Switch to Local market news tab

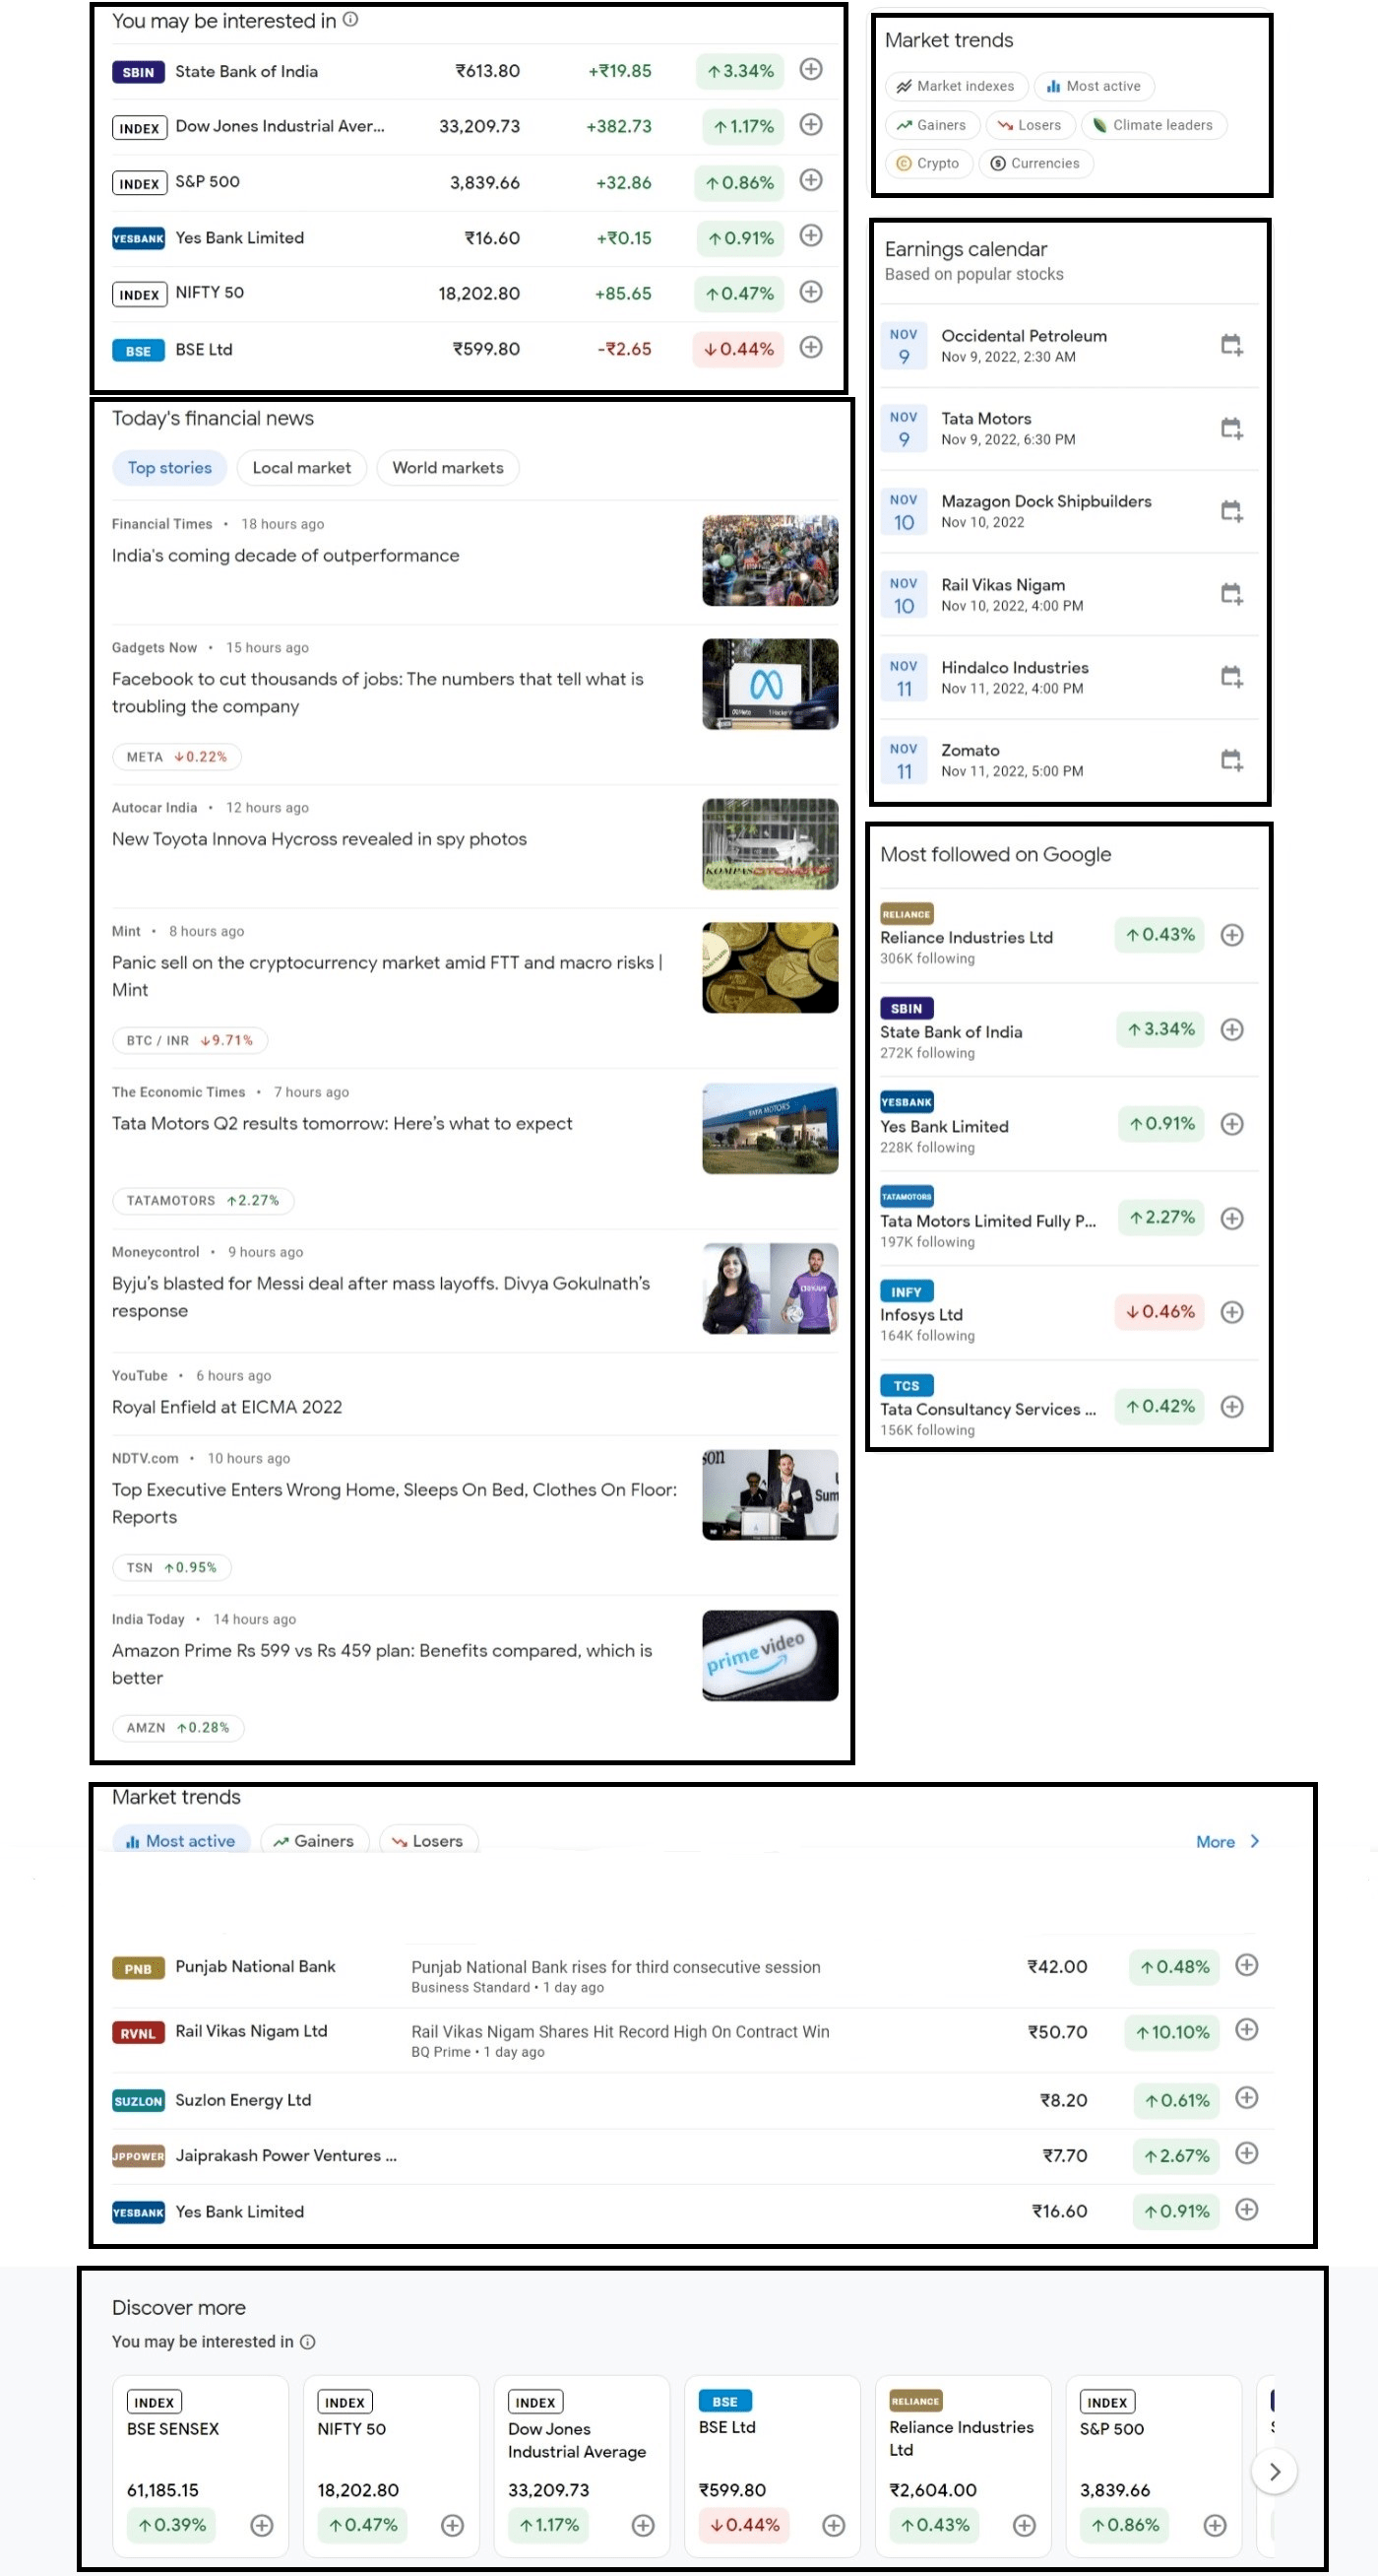pyautogui.click(x=302, y=468)
